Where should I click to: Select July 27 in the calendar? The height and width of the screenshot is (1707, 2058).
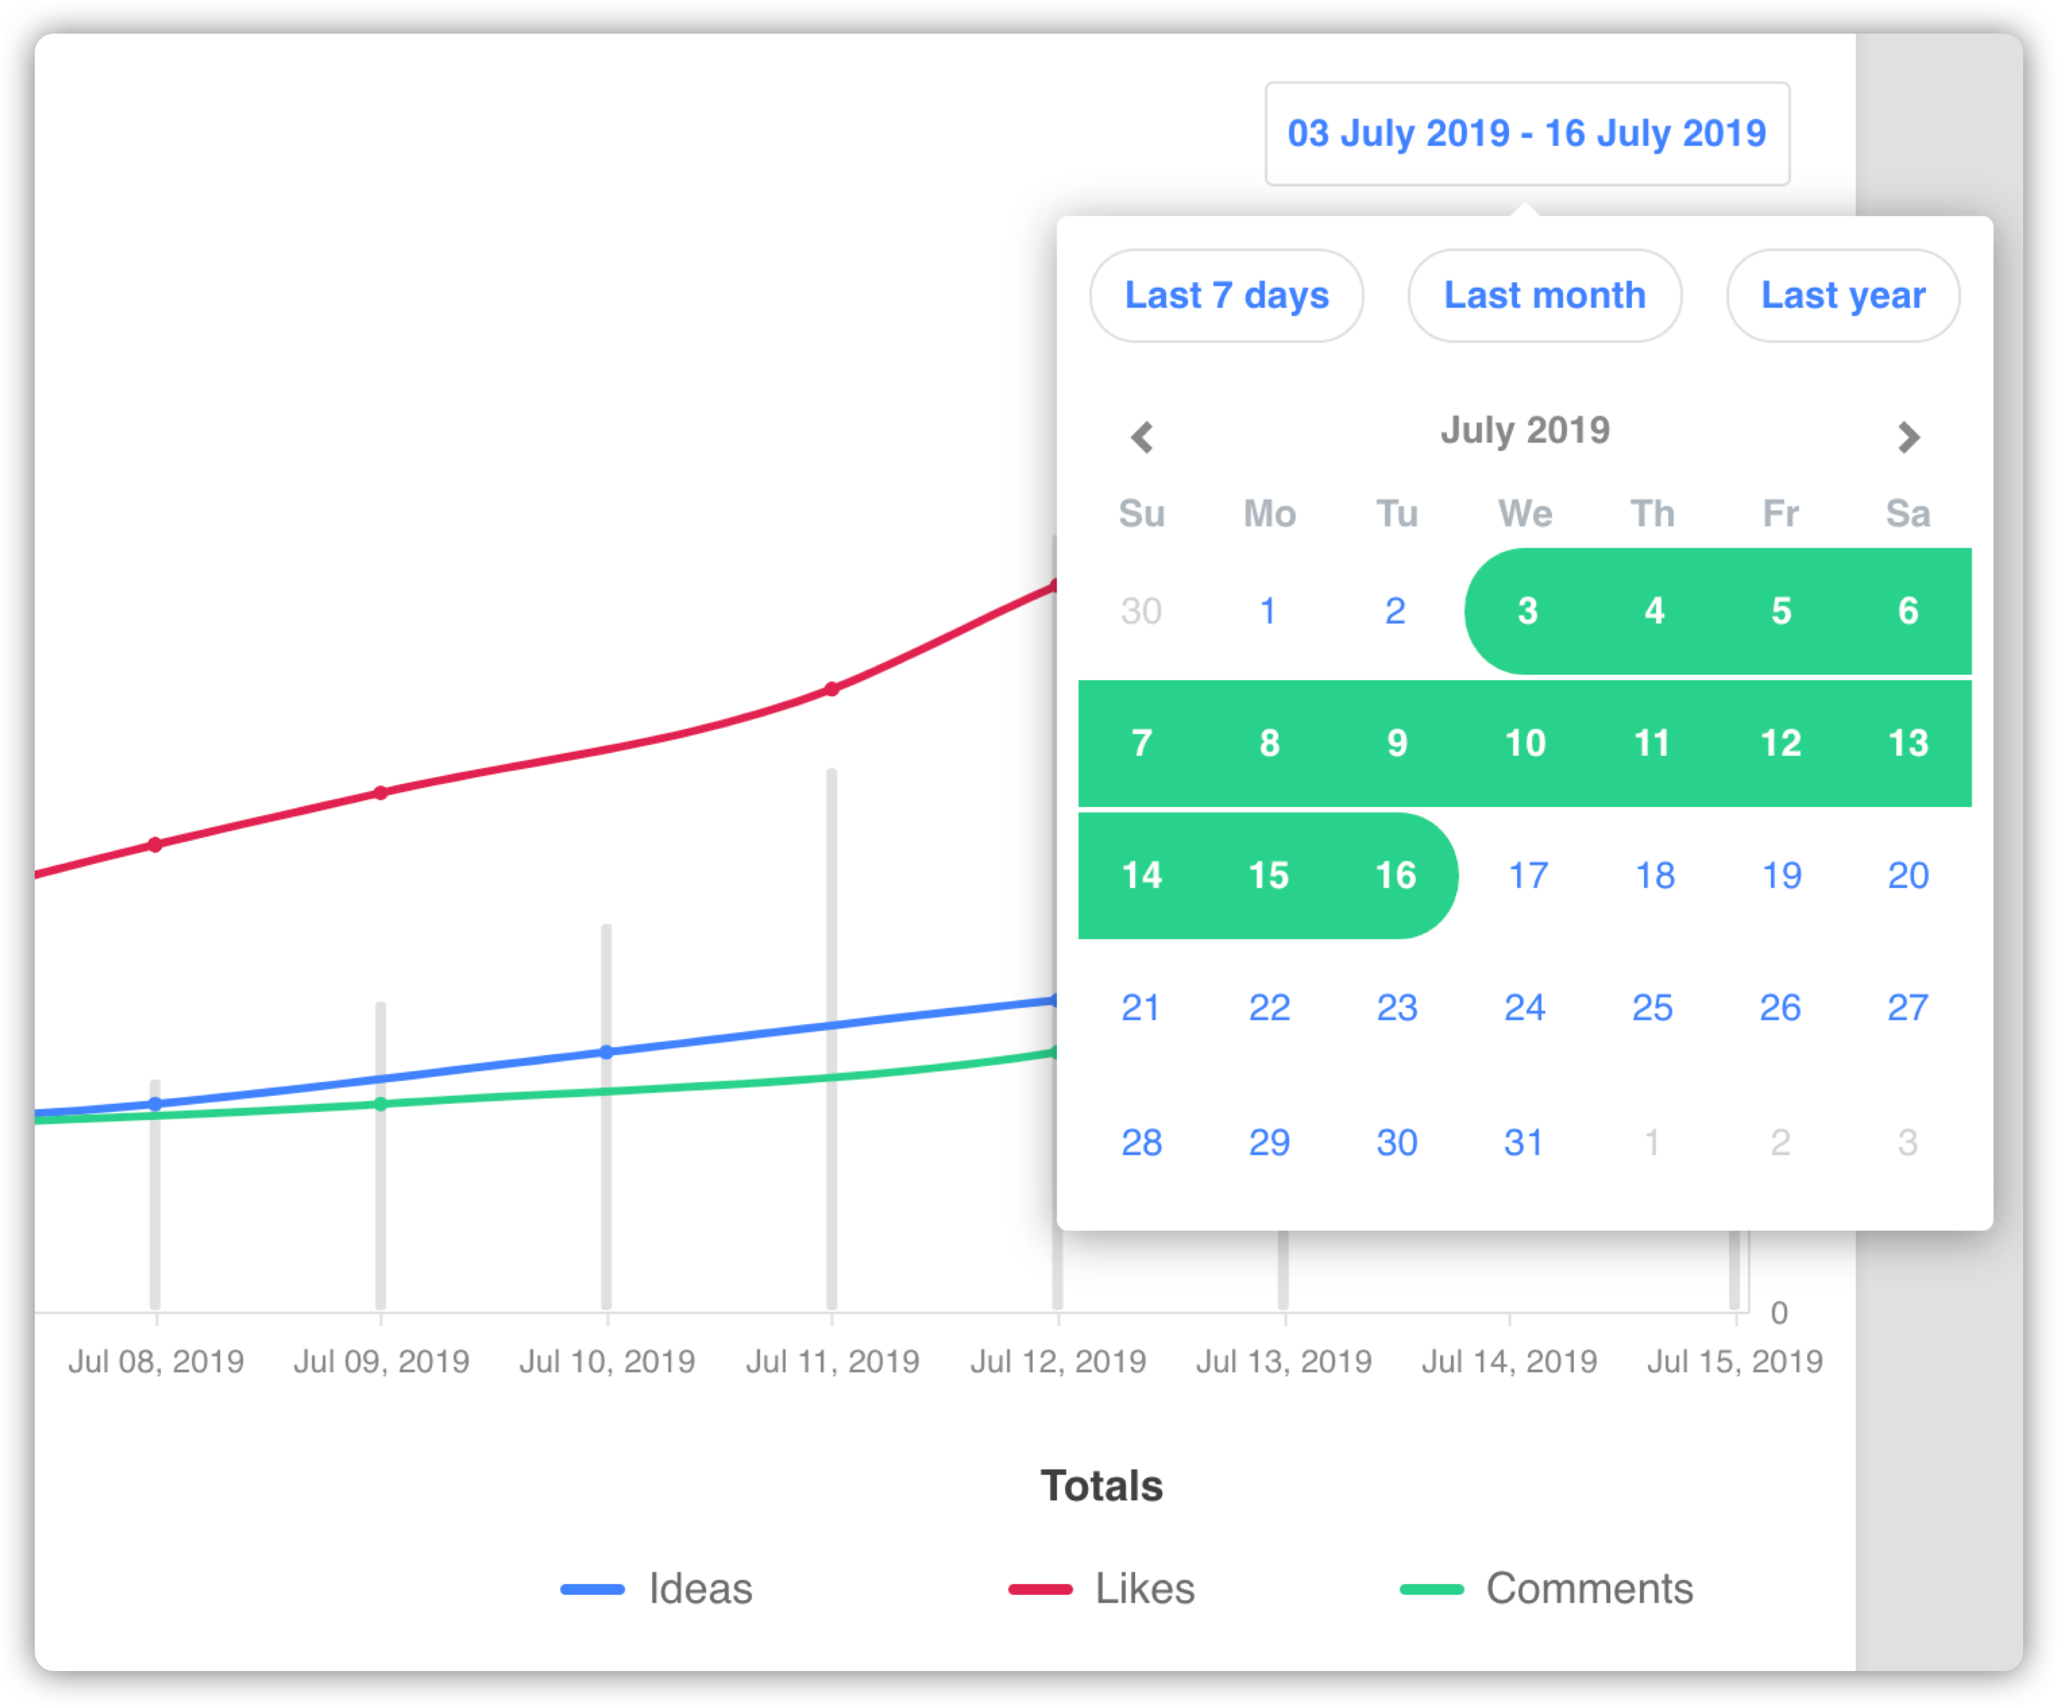[1908, 1008]
